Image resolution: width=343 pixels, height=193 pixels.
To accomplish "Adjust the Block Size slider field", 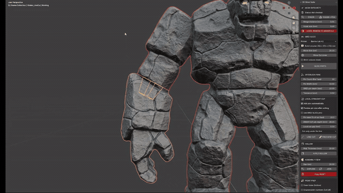I will (x=319, y=50).
